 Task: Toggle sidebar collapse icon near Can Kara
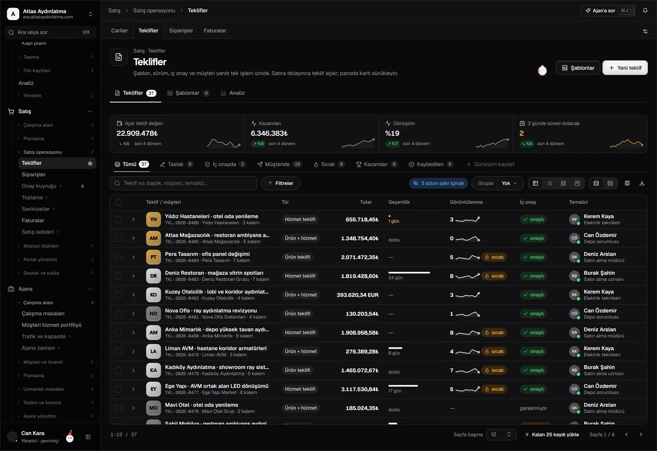pyautogui.click(x=88, y=437)
